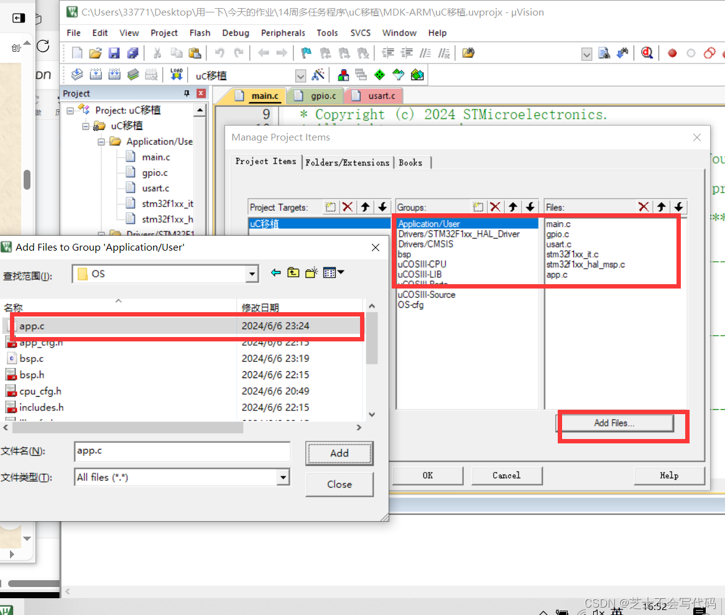
Task: Click the Add button to add app.c
Action: 339,453
